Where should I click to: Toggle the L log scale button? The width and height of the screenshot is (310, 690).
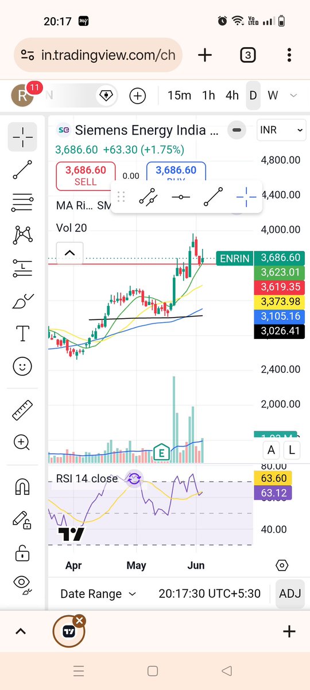click(292, 450)
